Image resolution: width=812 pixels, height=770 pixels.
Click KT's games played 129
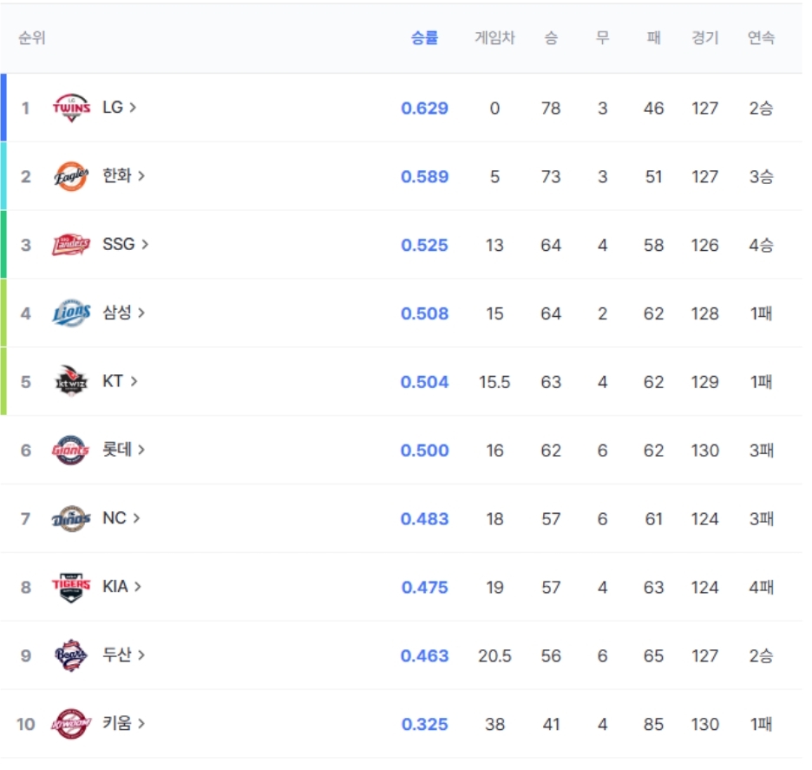(x=704, y=382)
